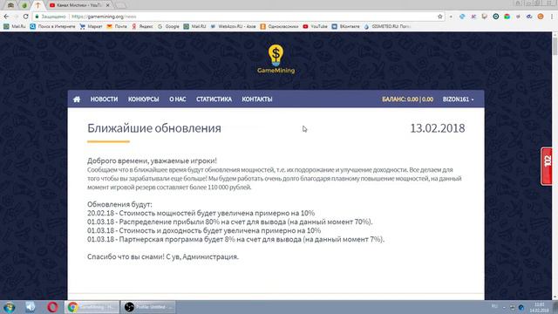Screen dimensions: 558x314
Task: Click the OBS window taskbar button
Action: [x=147, y=307]
